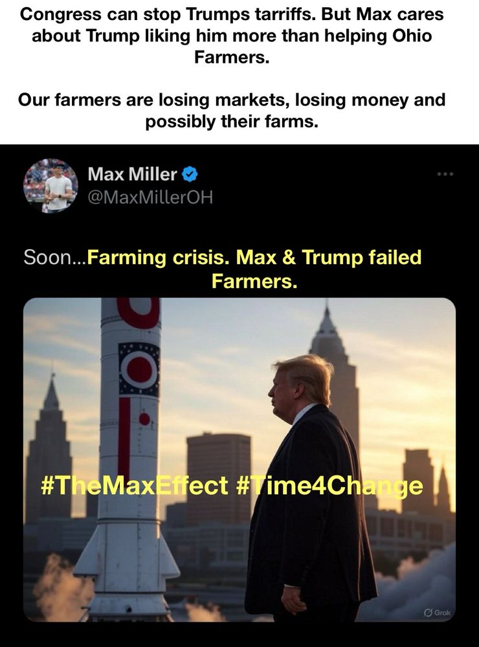The height and width of the screenshot is (647, 479).
Task: Click the Grok watermark text
Action: click(x=442, y=613)
